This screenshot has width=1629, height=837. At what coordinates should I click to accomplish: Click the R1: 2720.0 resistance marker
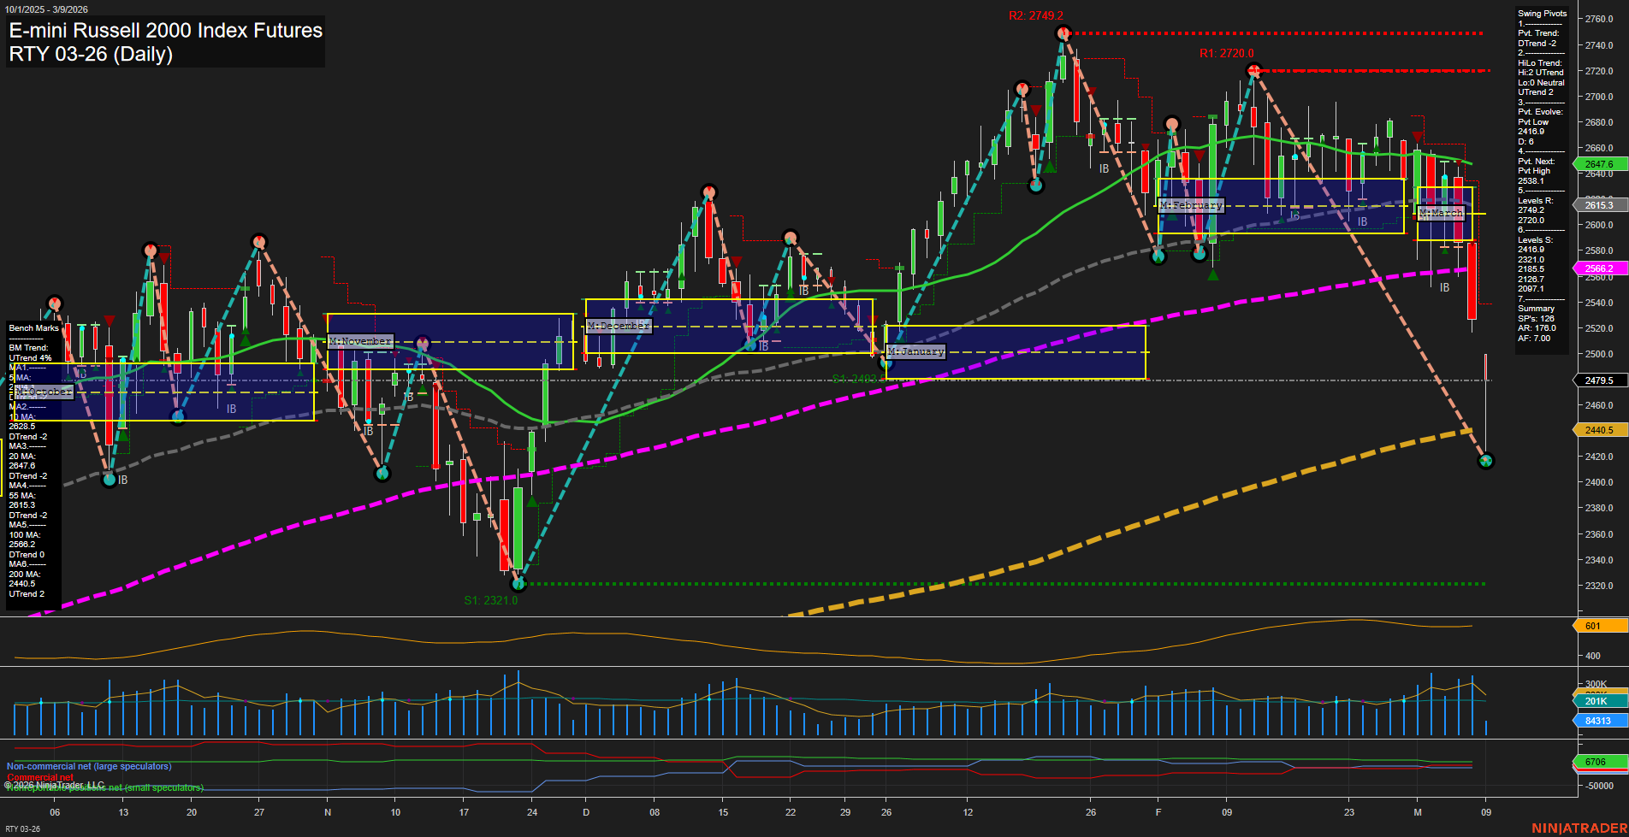click(x=1225, y=53)
